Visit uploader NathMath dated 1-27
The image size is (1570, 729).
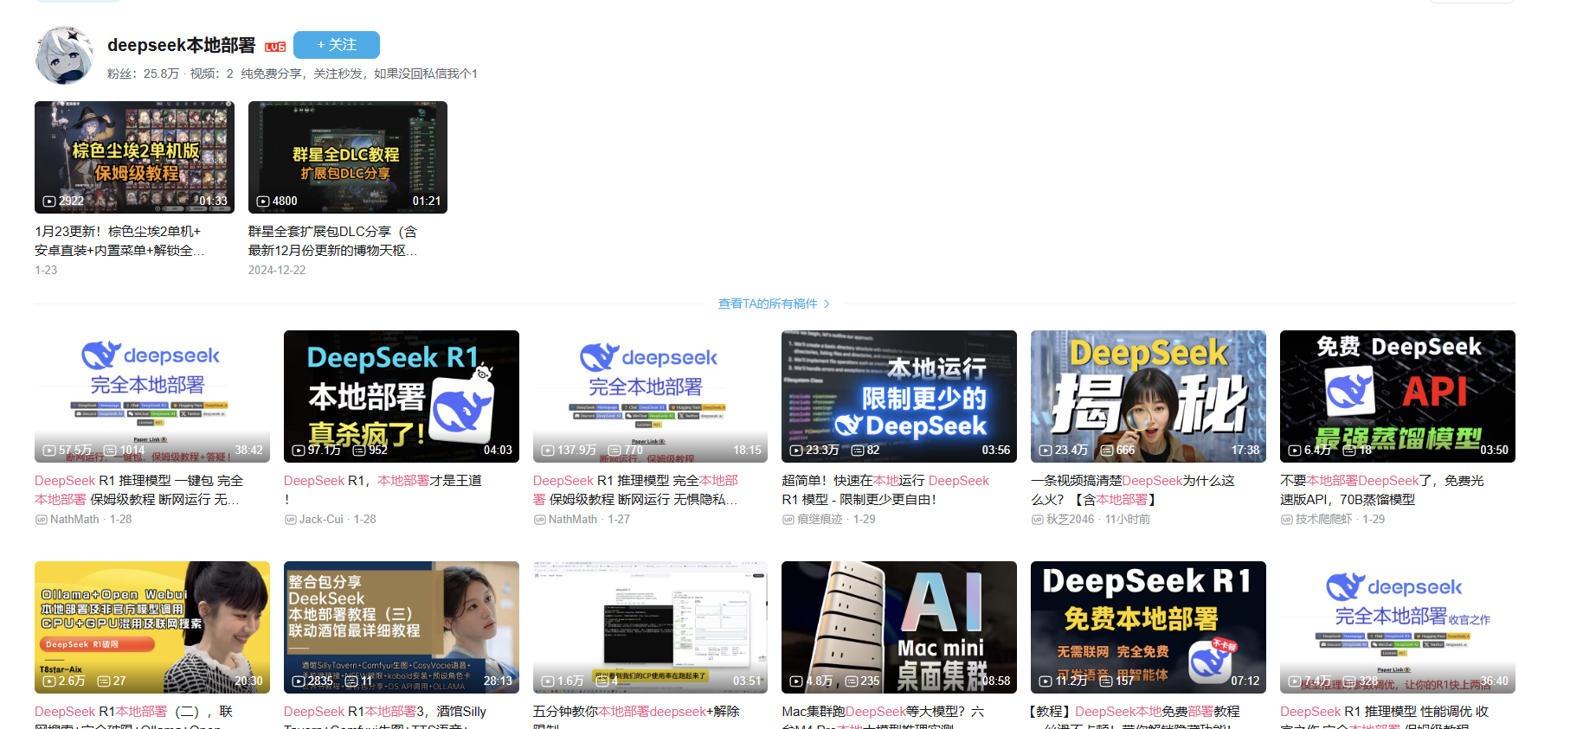[x=573, y=520]
